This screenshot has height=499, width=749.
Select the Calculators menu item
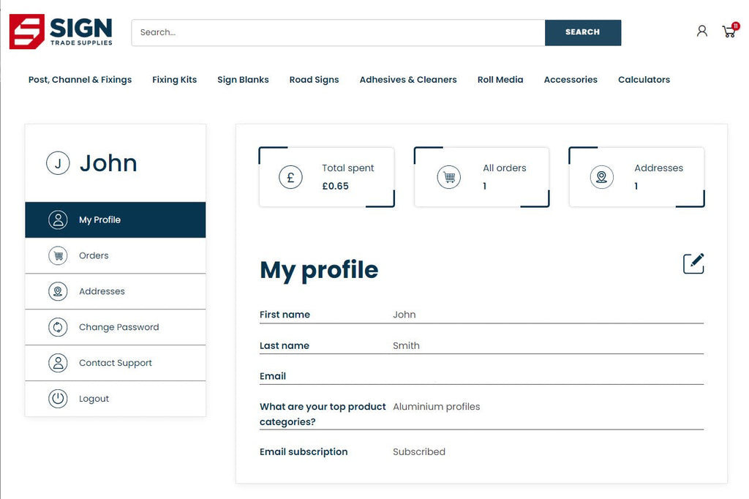644,80
